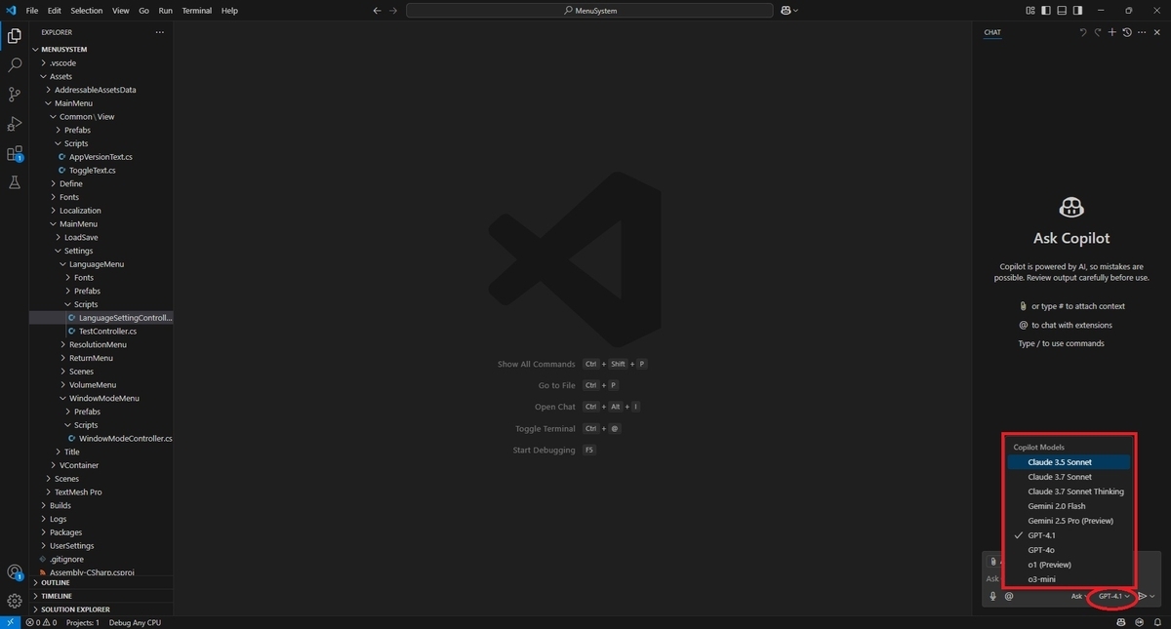Click Copilot status icon in status bar
Image resolution: width=1171 pixels, height=629 pixels.
click(1123, 622)
